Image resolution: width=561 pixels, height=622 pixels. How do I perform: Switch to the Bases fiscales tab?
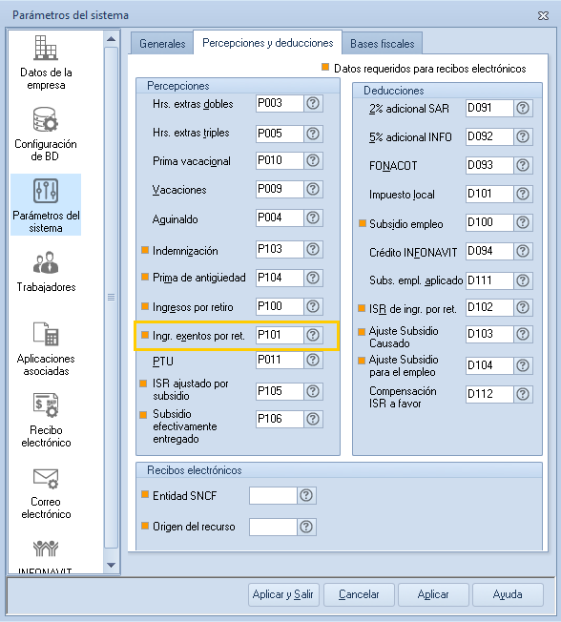pos(382,44)
